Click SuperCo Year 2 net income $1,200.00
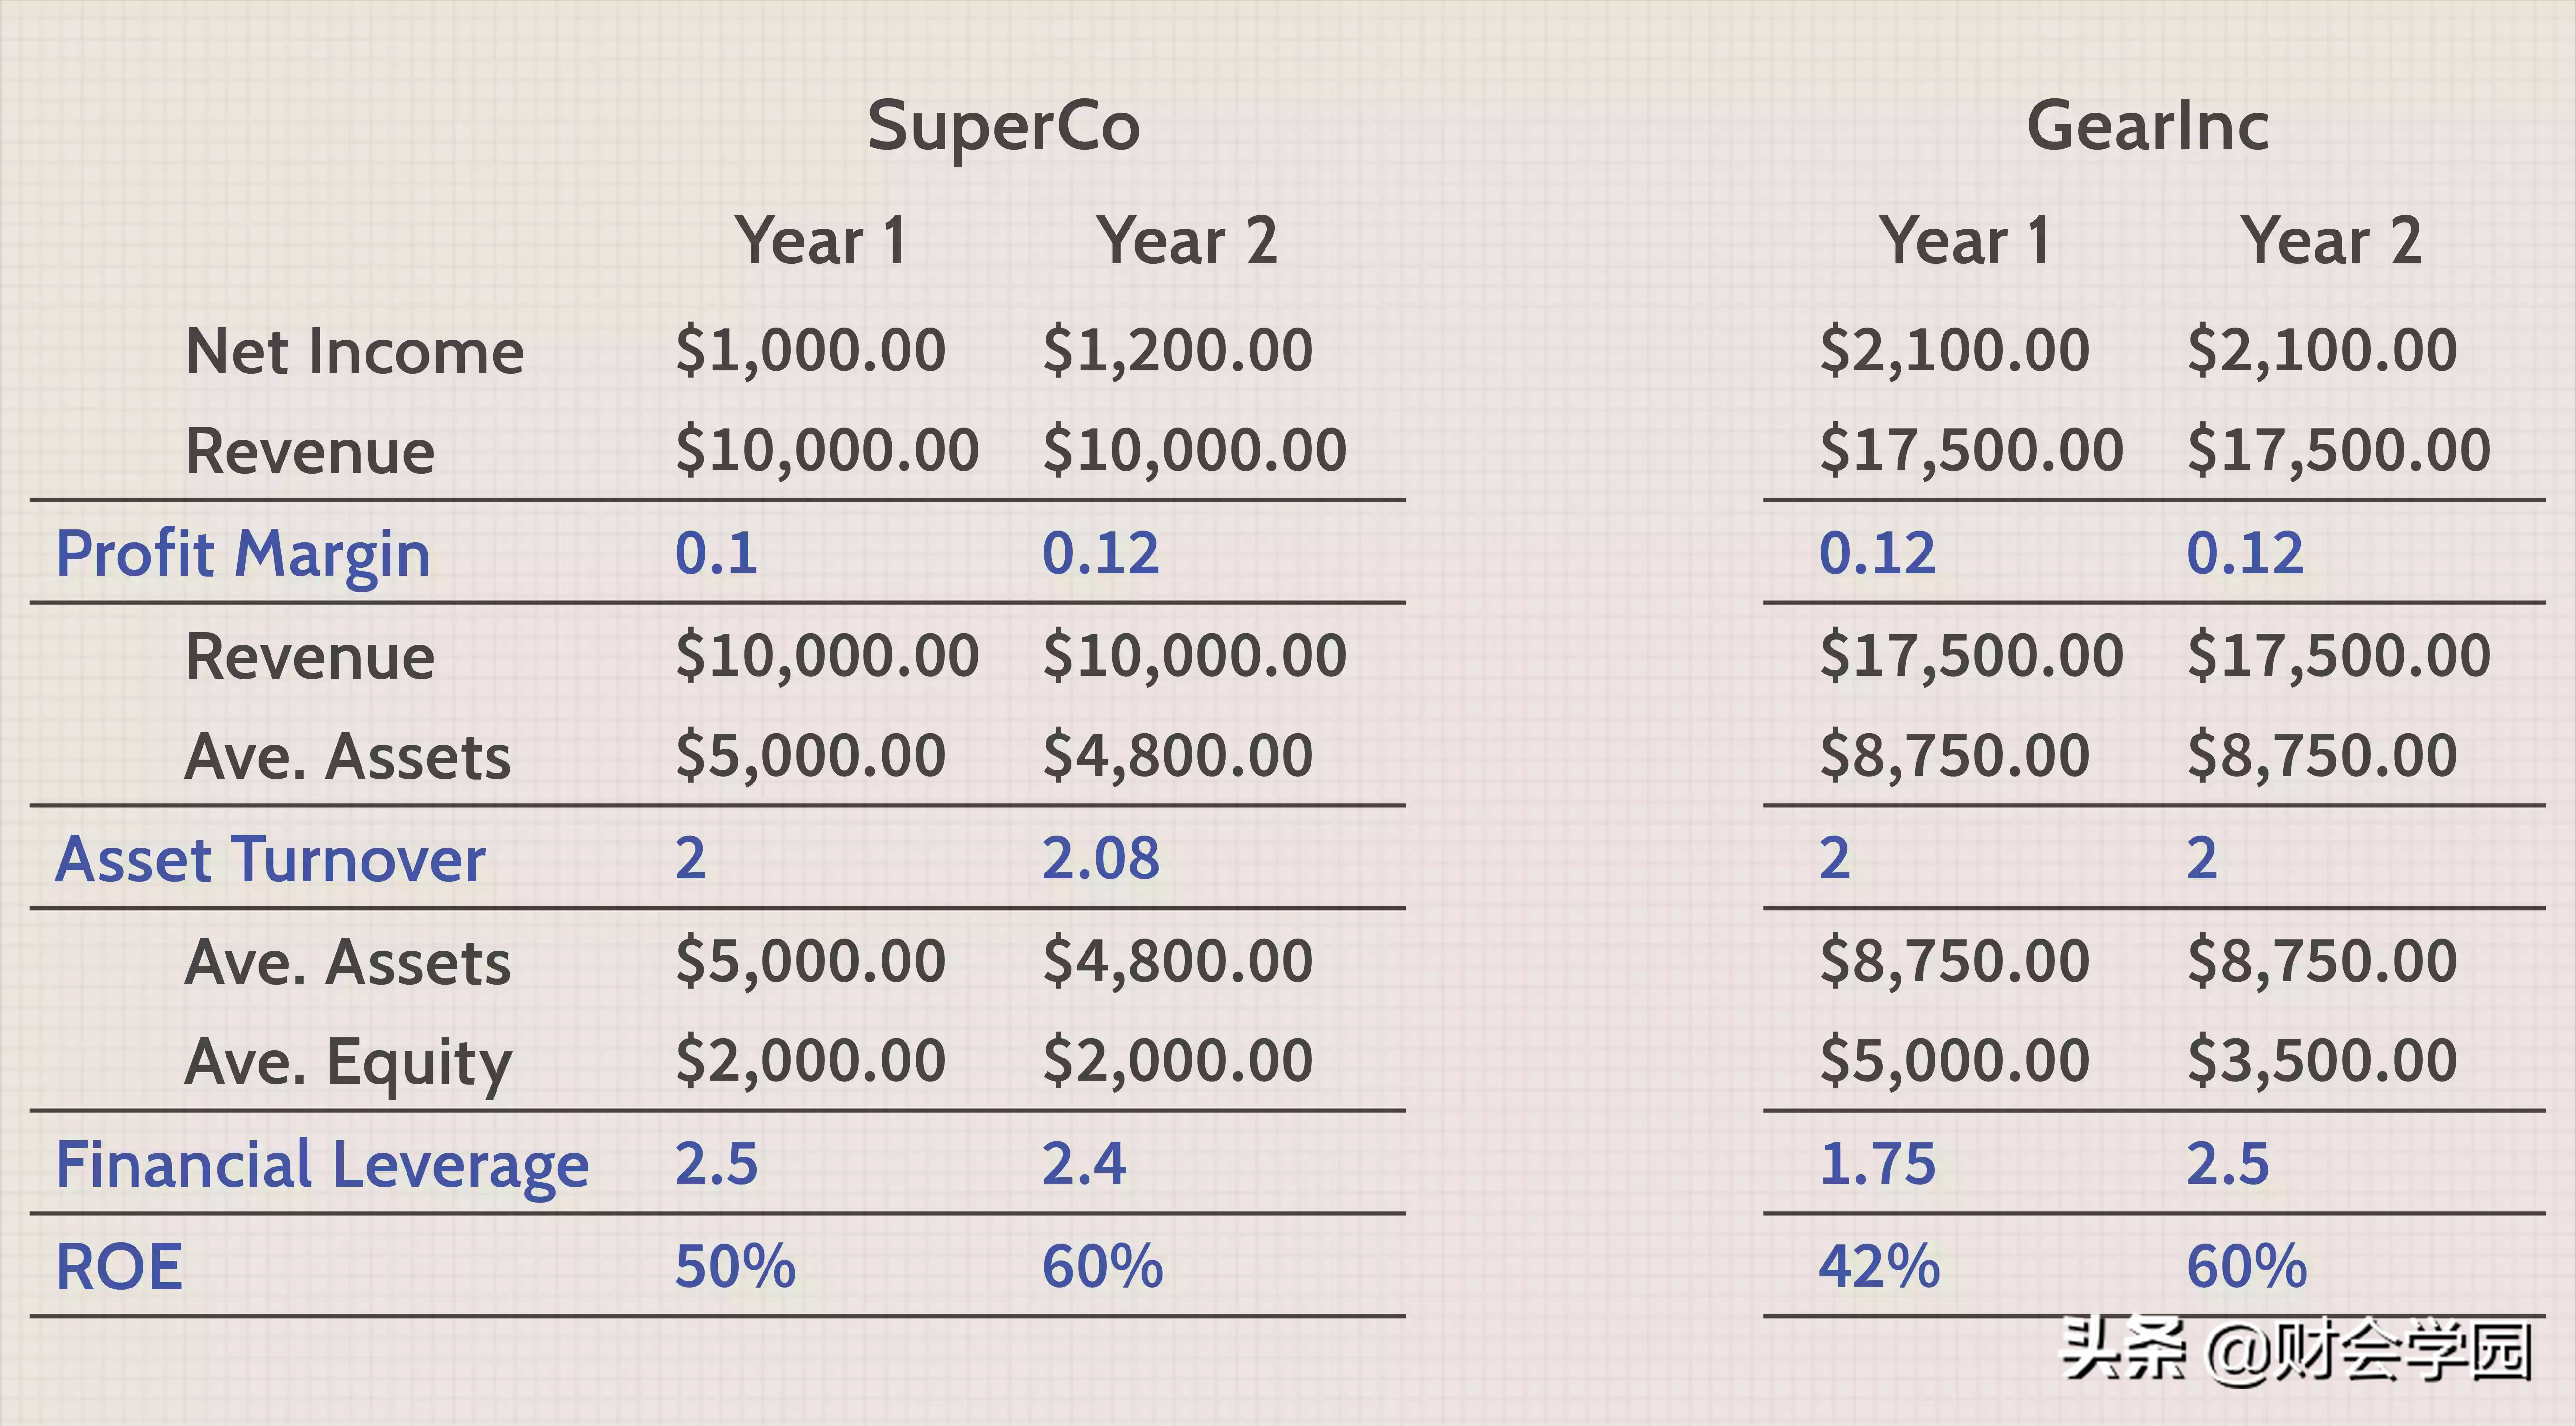This screenshot has width=2576, height=1426. 1178,351
